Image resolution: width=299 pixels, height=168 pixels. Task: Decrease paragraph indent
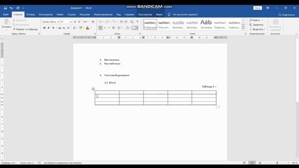coord(121,22)
